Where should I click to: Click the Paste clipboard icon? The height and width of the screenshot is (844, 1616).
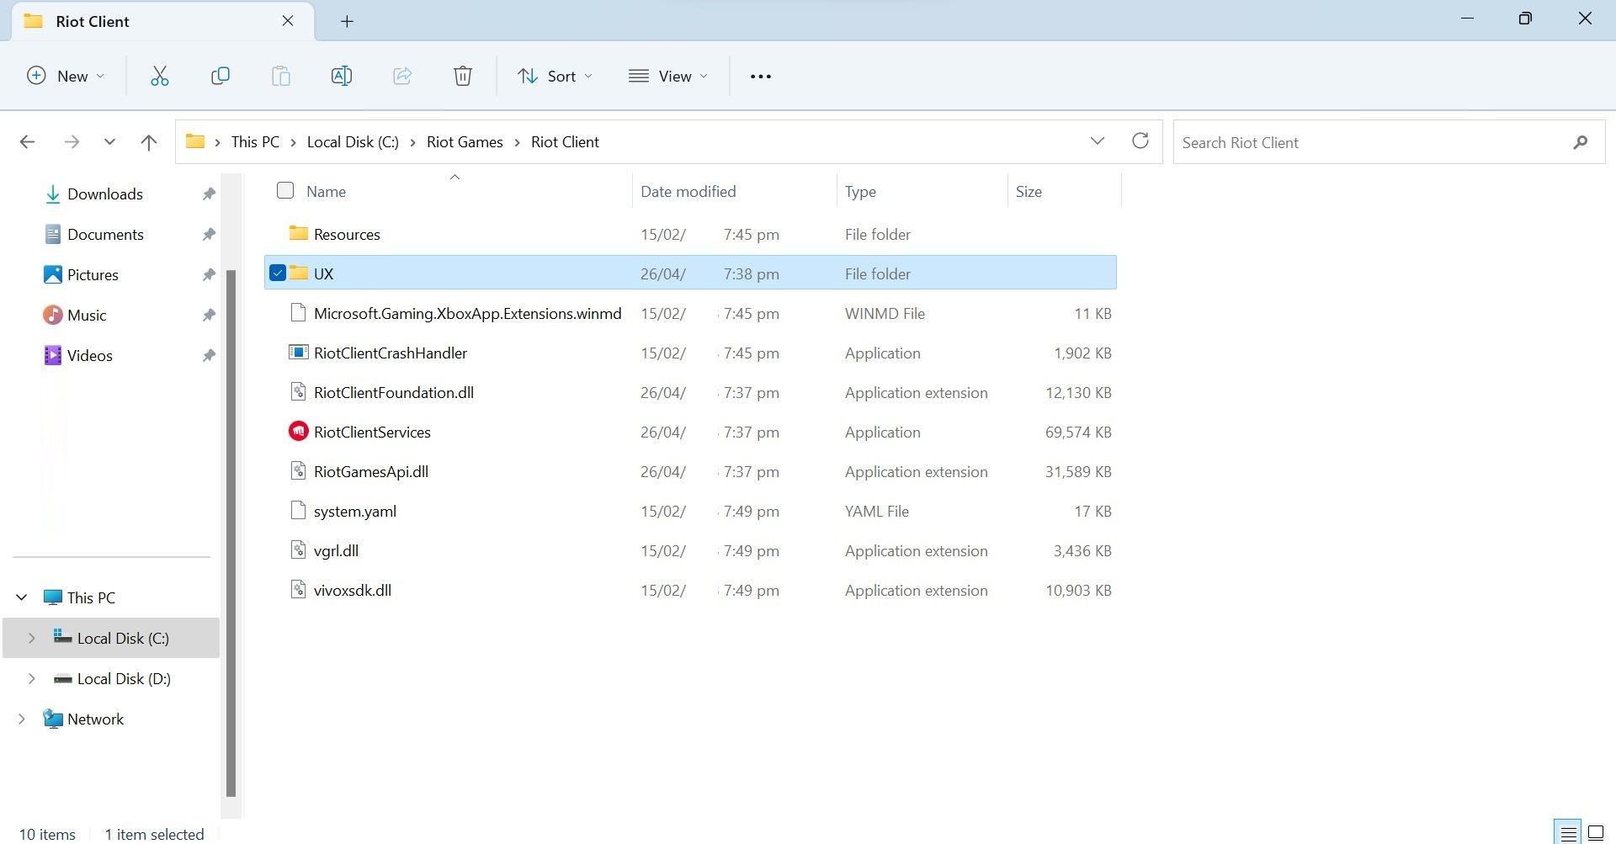(280, 76)
